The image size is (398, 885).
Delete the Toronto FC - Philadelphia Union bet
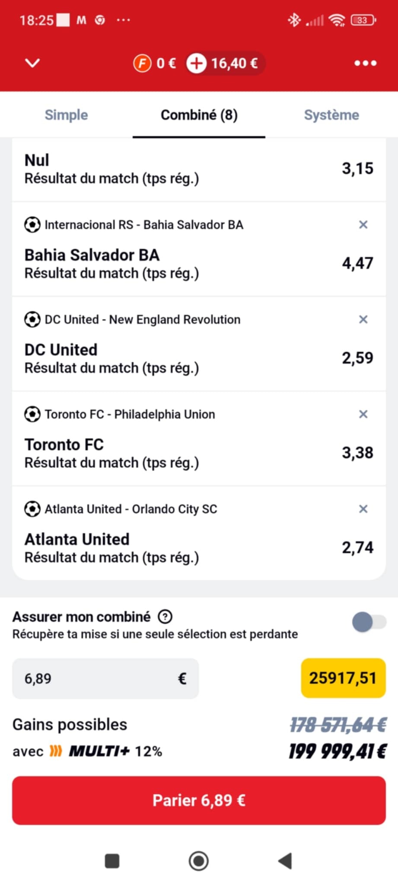click(x=363, y=414)
